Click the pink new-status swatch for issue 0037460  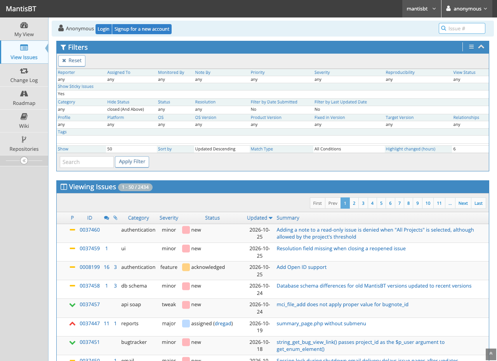pos(186,230)
